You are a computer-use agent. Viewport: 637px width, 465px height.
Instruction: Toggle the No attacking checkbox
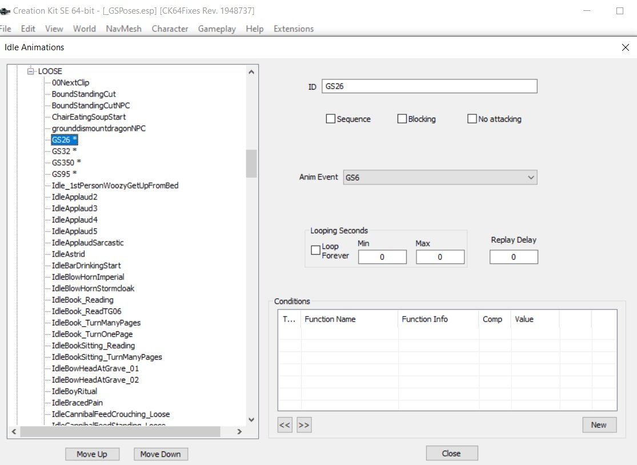pyautogui.click(x=472, y=119)
